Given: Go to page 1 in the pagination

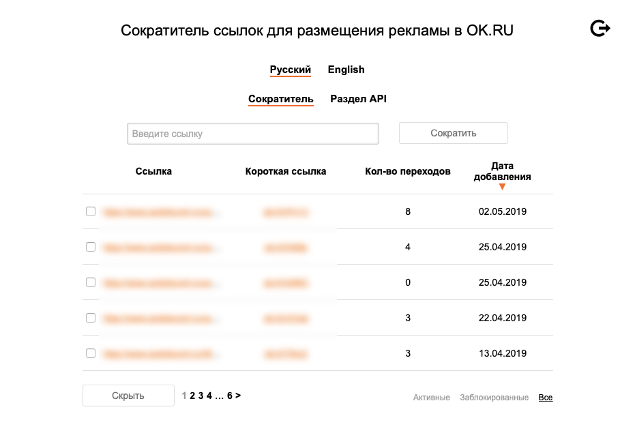Looking at the screenshot, I should (184, 396).
